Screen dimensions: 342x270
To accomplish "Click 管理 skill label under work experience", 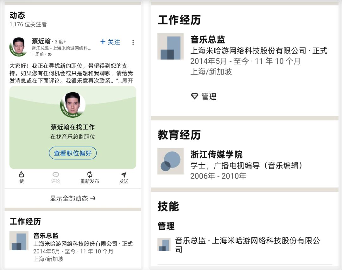I will coord(209,96).
